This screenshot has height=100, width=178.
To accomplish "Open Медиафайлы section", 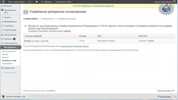I will 10,22.
